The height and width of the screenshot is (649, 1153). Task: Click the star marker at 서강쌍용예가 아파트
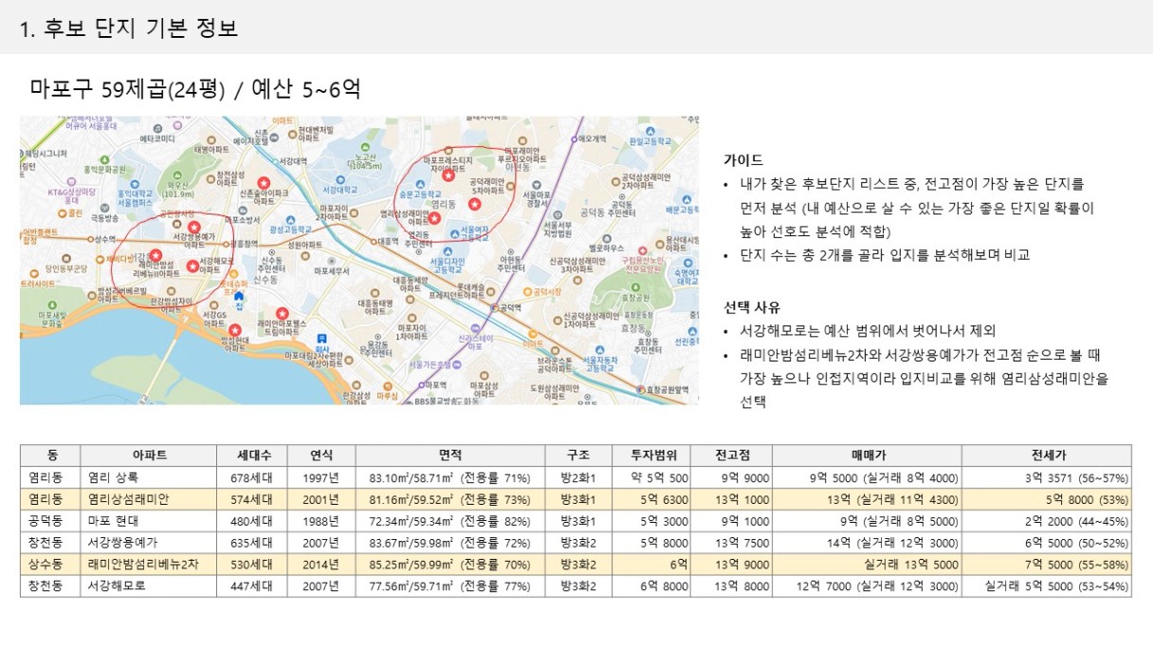pyautogui.click(x=192, y=228)
